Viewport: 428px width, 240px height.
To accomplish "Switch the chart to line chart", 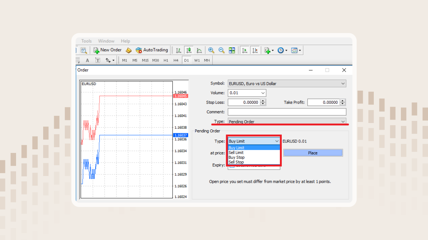I will click(x=199, y=50).
